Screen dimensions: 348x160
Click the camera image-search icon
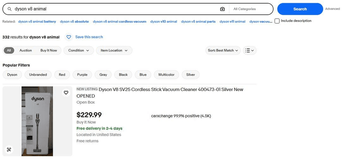point(222,9)
